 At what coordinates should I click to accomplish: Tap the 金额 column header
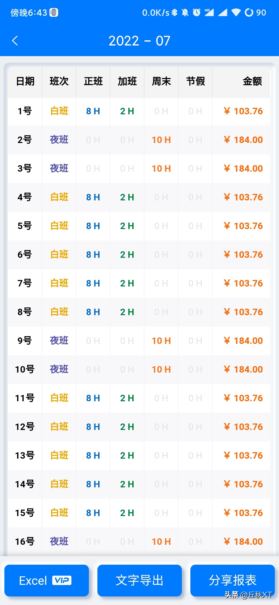[252, 81]
